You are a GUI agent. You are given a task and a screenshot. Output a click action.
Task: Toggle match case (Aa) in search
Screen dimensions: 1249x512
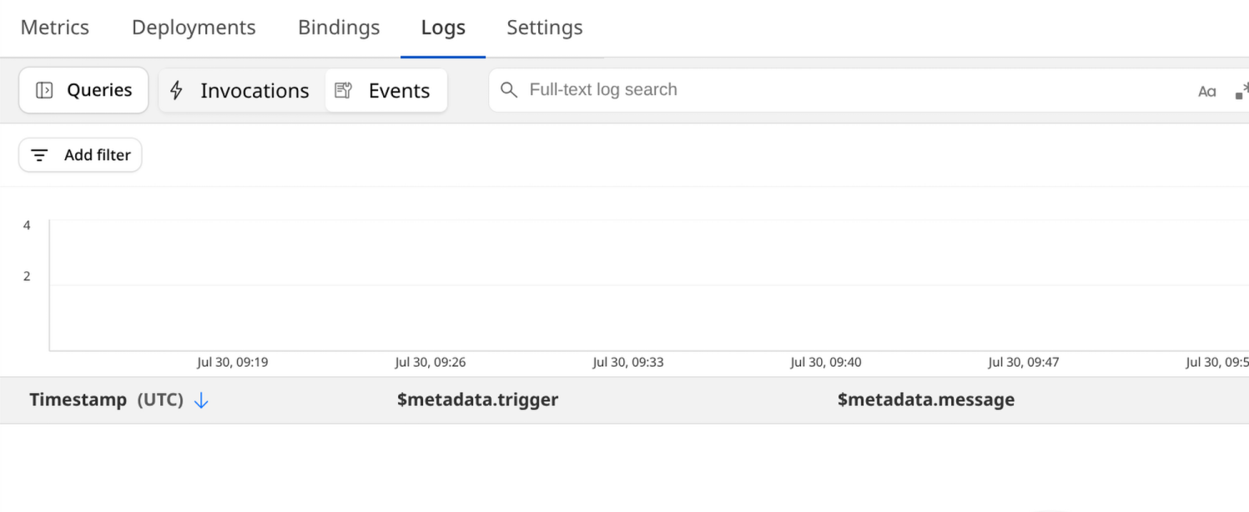1206,91
